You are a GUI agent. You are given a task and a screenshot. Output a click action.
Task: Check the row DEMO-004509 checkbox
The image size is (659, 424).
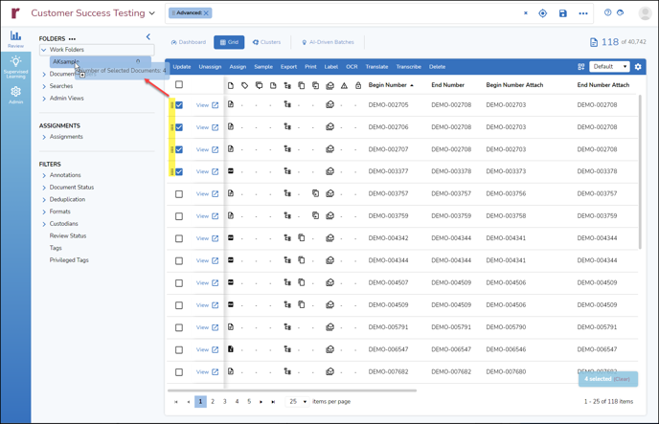pos(179,305)
